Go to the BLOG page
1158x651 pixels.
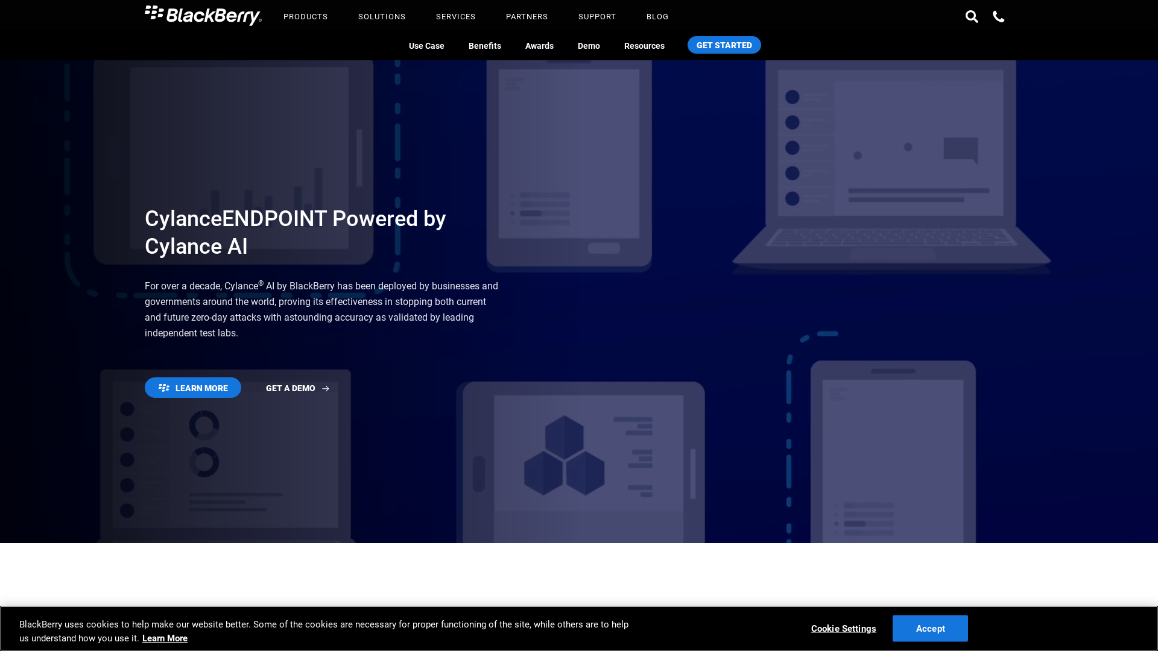click(657, 17)
